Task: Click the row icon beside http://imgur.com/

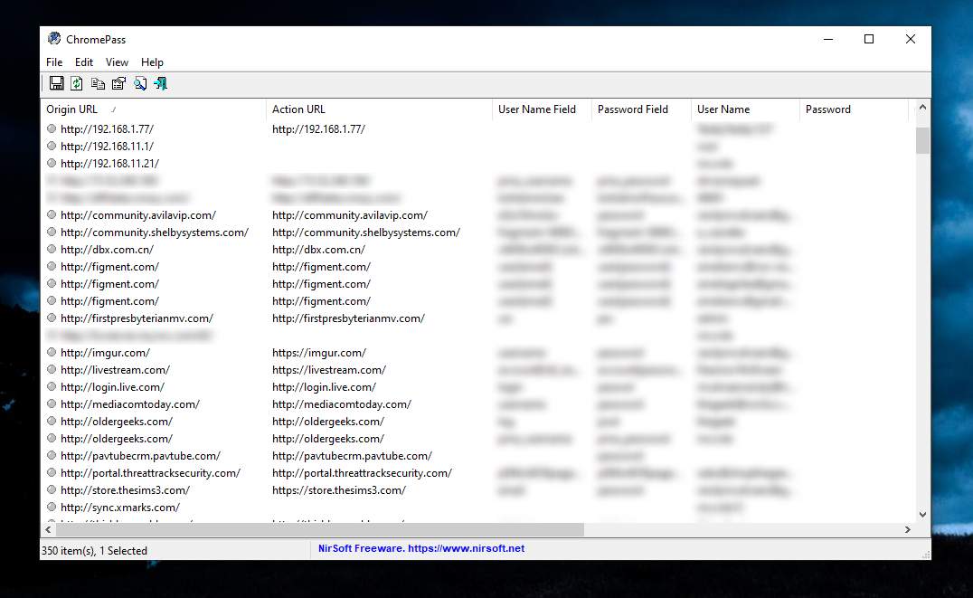Action: click(x=52, y=352)
